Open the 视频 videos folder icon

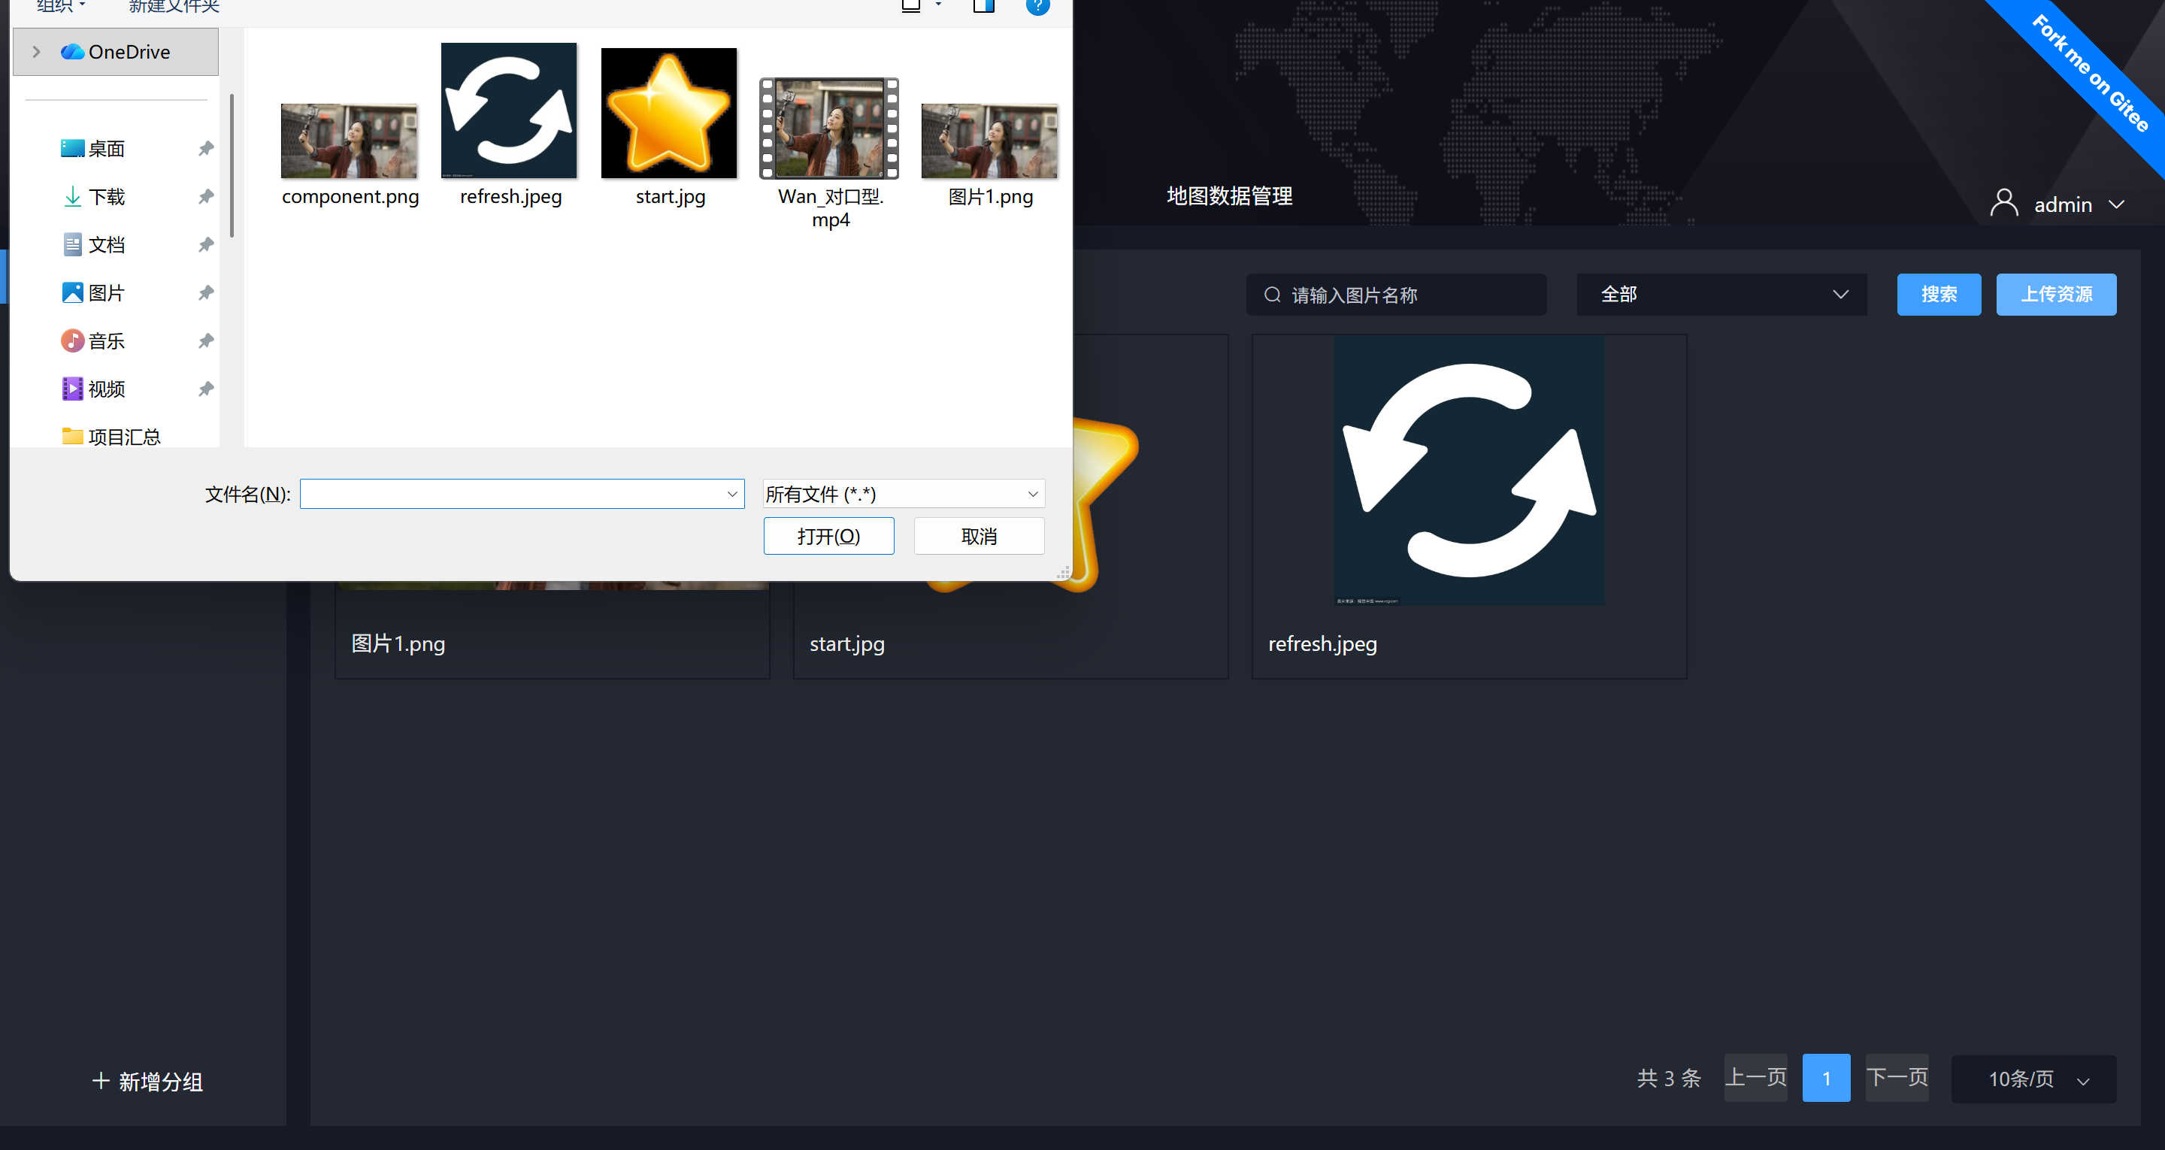click(72, 389)
